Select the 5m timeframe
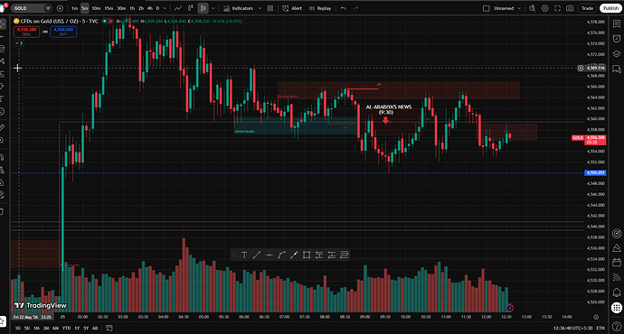Image resolution: width=624 pixels, height=334 pixels. click(85, 8)
